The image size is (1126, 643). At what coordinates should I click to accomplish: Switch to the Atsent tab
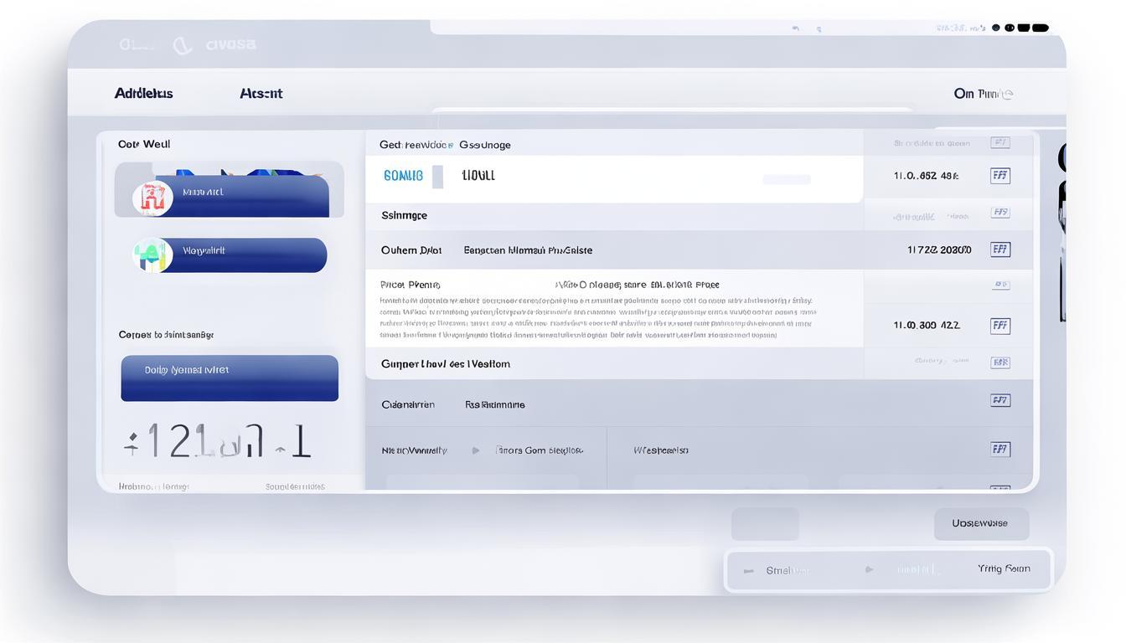pos(261,94)
